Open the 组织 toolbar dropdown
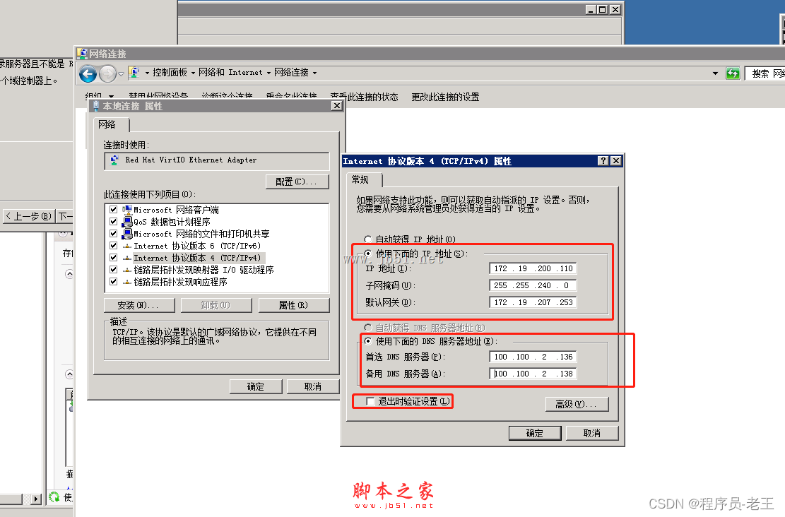Screen dimensions: 785x517 [x=100, y=96]
